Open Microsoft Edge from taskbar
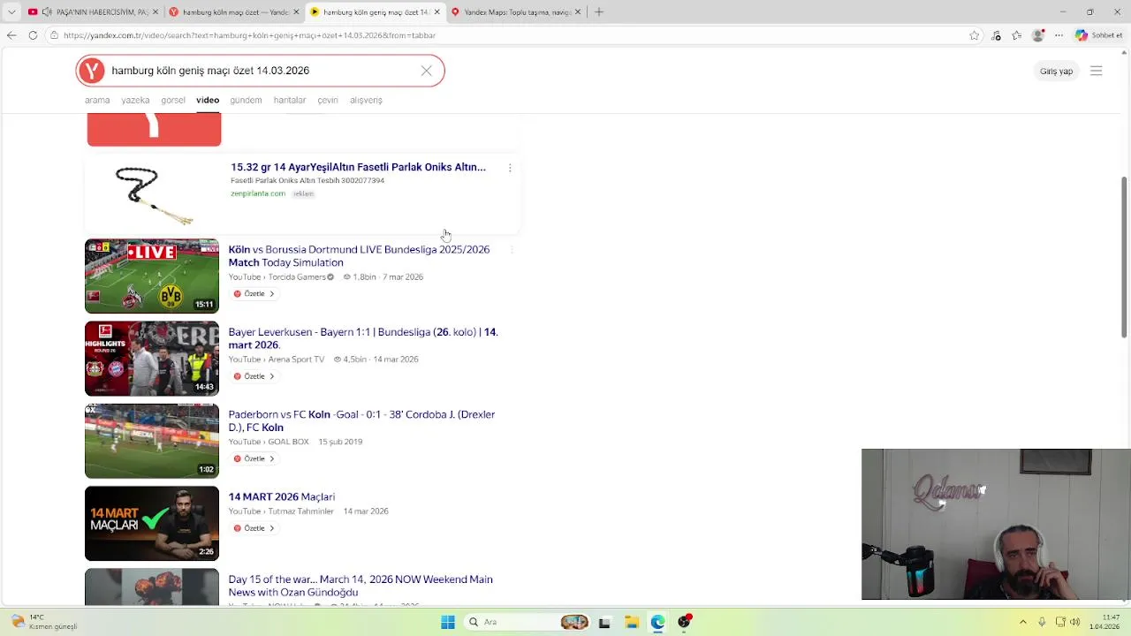The image size is (1131, 636). [658, 622]
